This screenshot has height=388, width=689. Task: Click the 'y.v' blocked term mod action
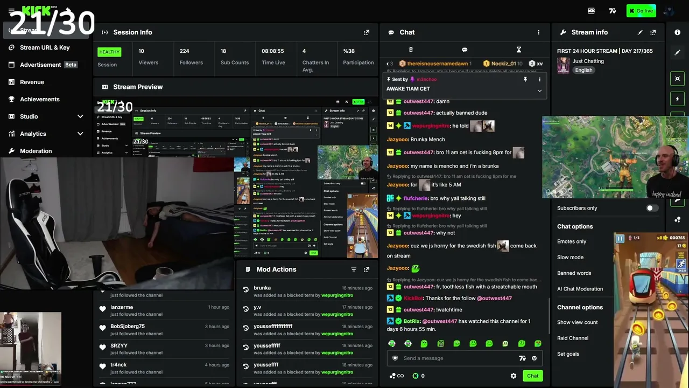307,311
